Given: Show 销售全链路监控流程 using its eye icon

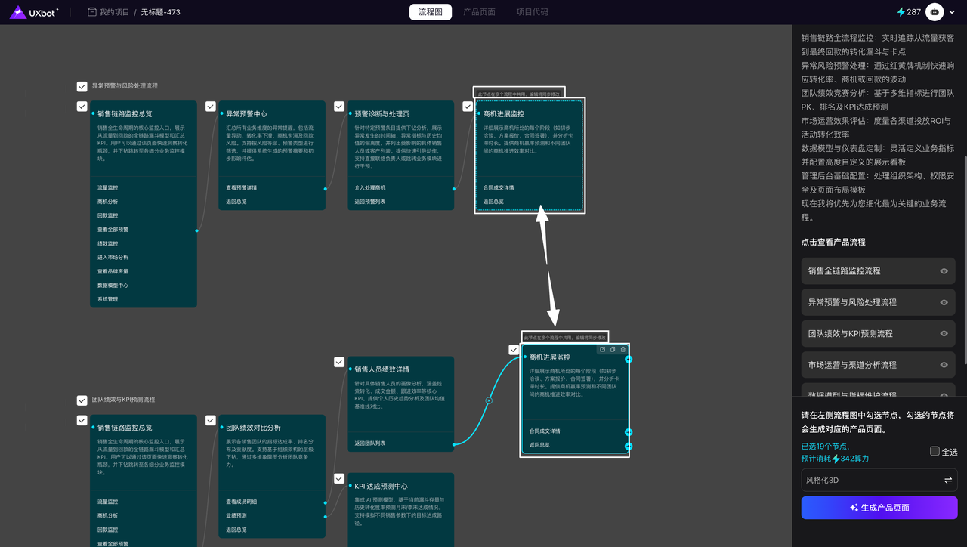Looking at the screenshot, I should pos(944,271).
